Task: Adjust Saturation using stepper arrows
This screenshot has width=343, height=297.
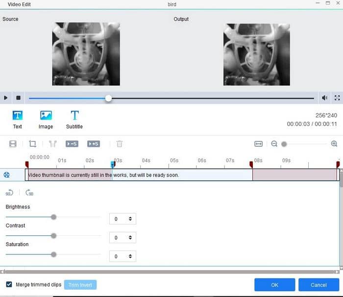Action: [x=130, y=256]
